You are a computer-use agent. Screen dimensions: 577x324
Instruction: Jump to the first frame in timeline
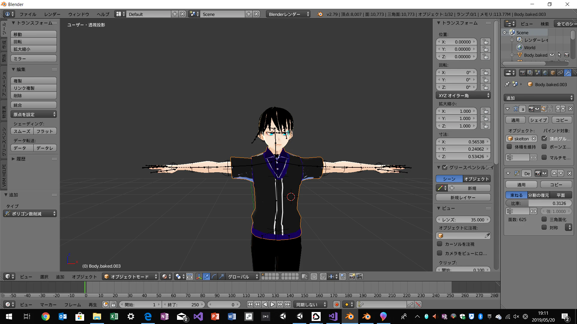(250, 304)
